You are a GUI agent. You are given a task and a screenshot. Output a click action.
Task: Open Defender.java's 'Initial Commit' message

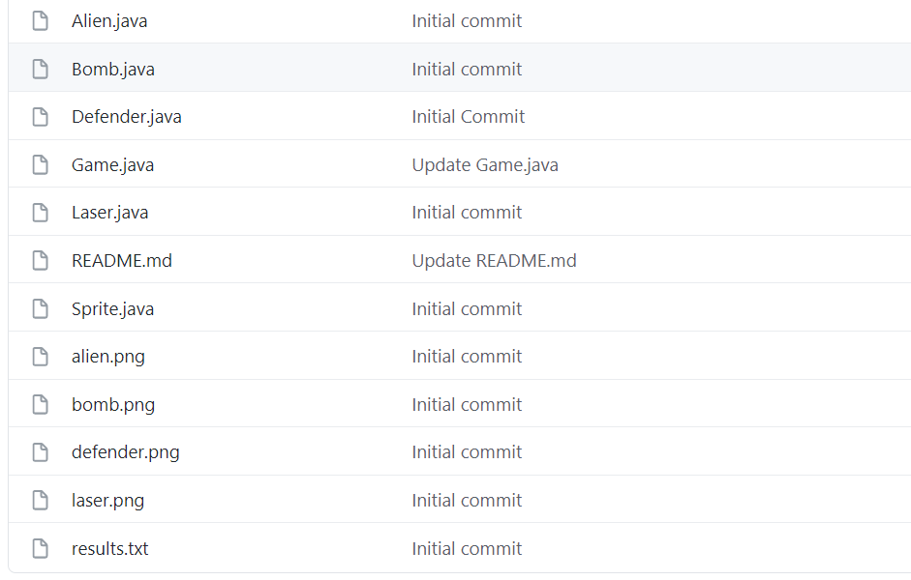[x=469, y=117]
